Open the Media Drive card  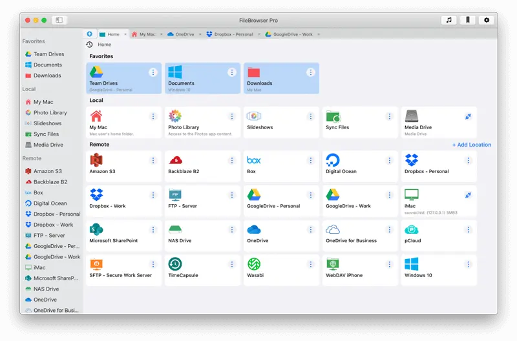coord(439,123)
